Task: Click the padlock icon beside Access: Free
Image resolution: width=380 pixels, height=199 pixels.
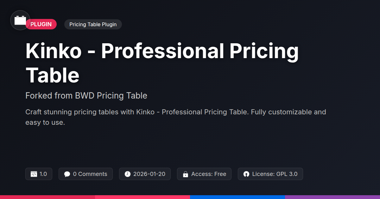Action: (186, 174)
